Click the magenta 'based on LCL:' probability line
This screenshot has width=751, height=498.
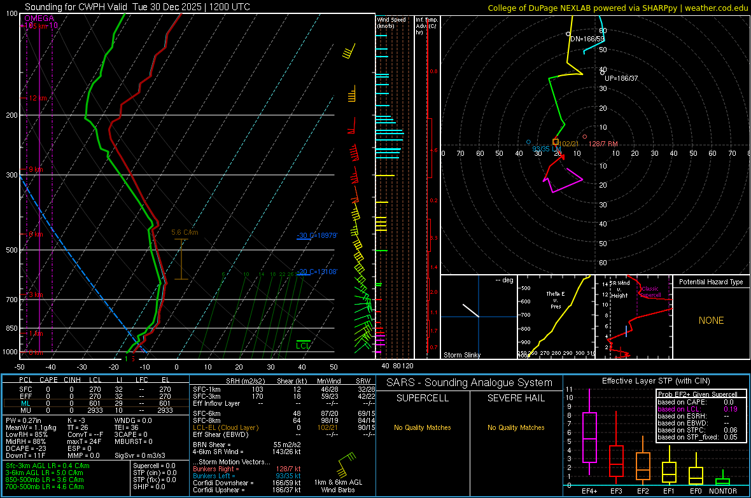point(698,409)
